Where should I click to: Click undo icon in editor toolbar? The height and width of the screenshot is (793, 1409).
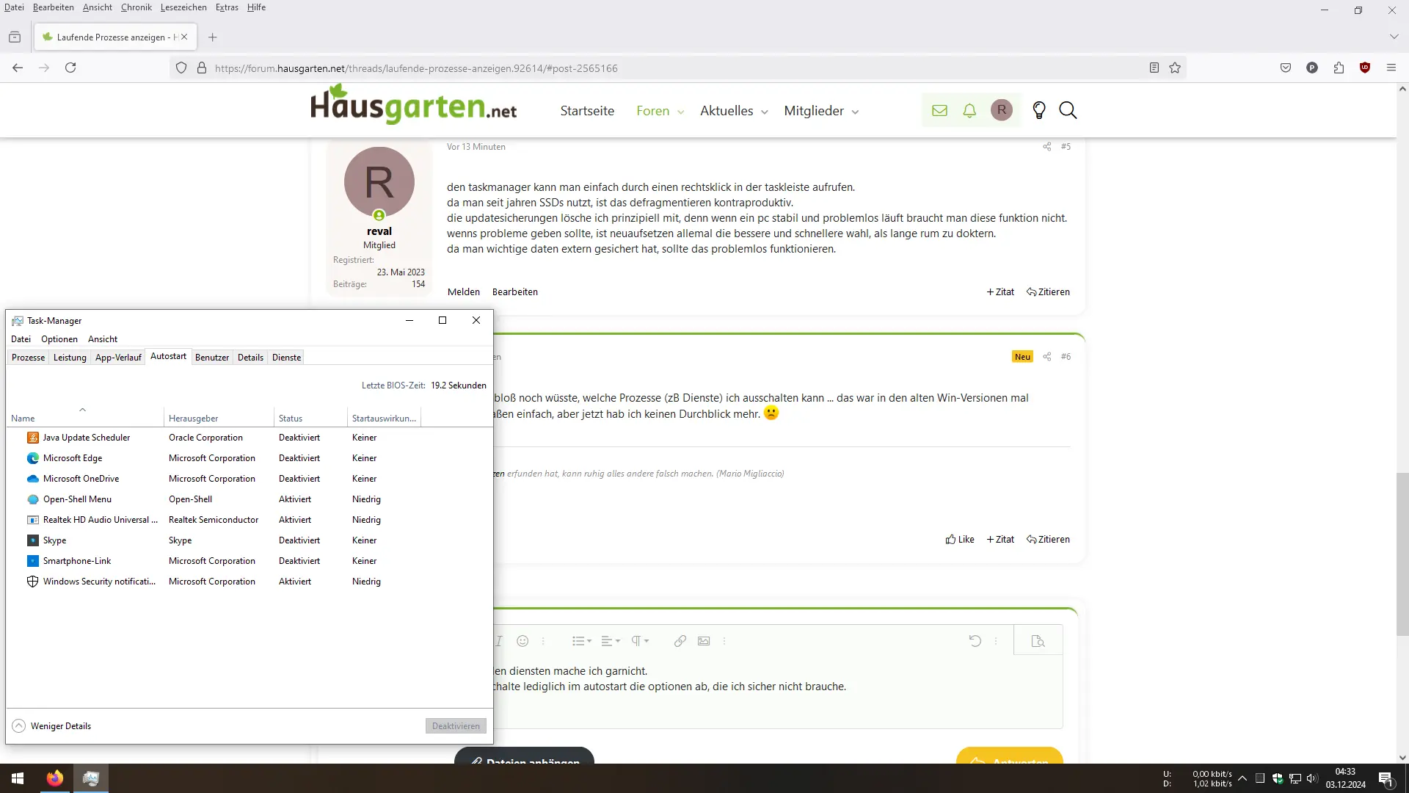click(x=975, y=641)
